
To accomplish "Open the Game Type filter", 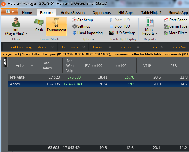I will (176, 26).
